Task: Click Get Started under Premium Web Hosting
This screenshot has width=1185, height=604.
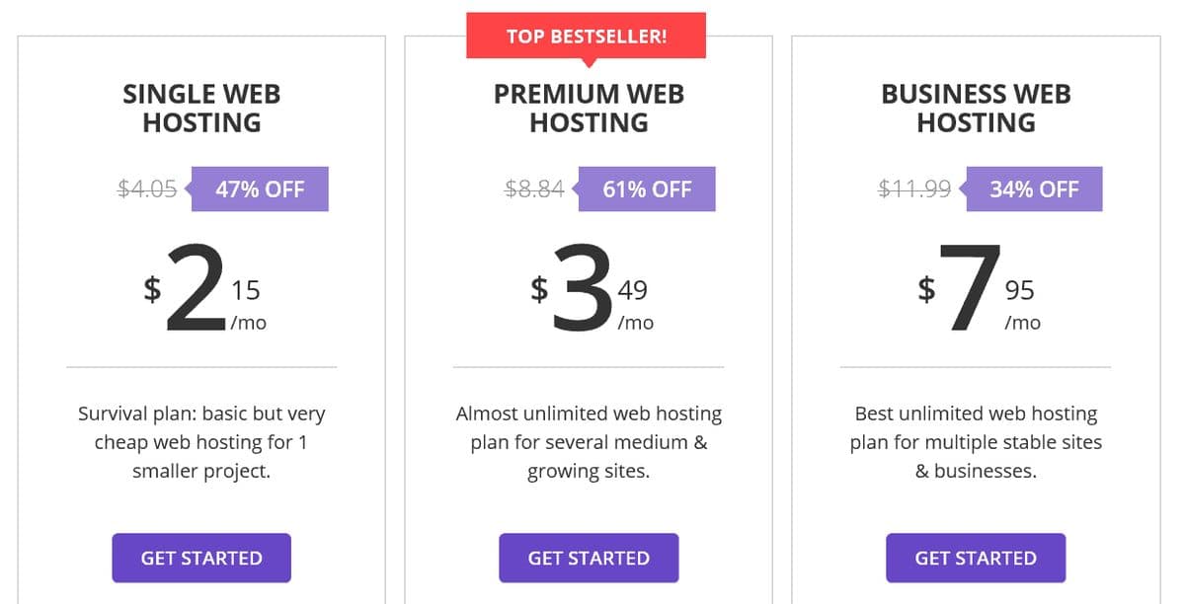Action: tap(589, 558)
